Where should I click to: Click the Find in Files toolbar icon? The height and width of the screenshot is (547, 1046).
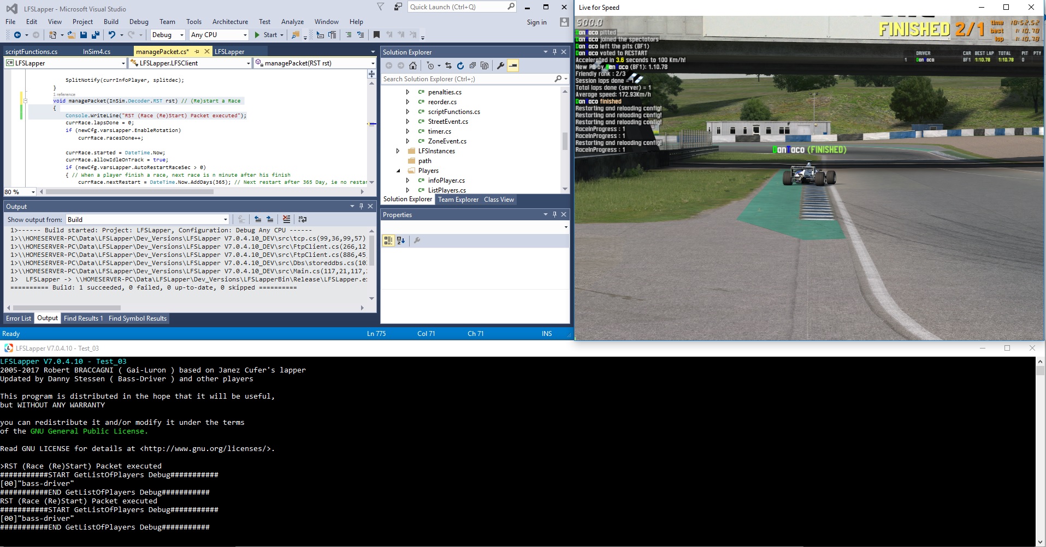coord(296,35)
